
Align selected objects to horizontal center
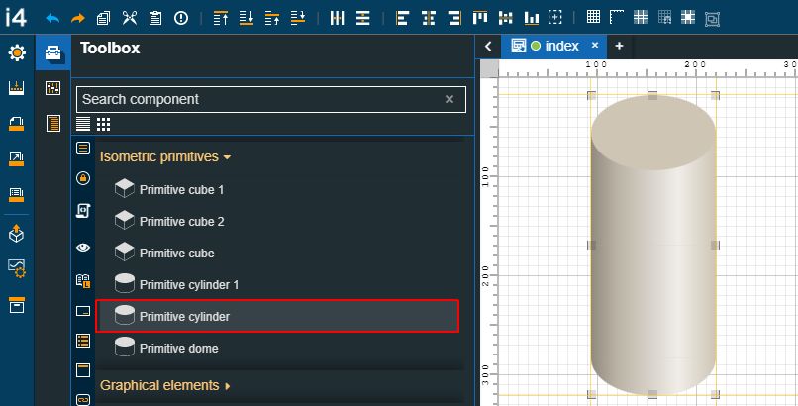[429, 18]
